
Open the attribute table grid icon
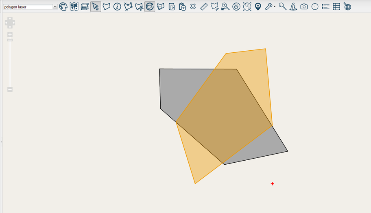[336, 6]
